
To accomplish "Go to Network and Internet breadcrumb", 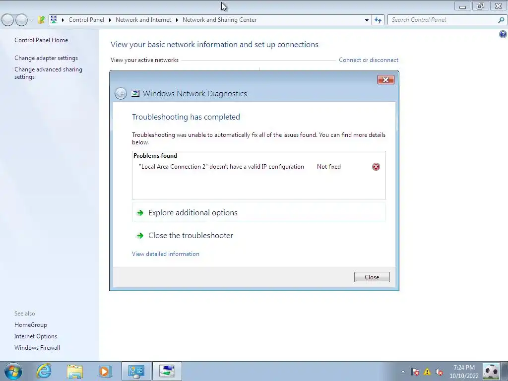I will point(143,20).
